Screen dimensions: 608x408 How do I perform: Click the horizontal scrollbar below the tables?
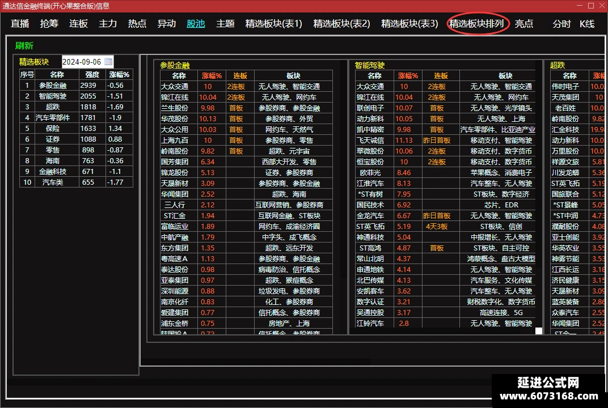point(256,362)
